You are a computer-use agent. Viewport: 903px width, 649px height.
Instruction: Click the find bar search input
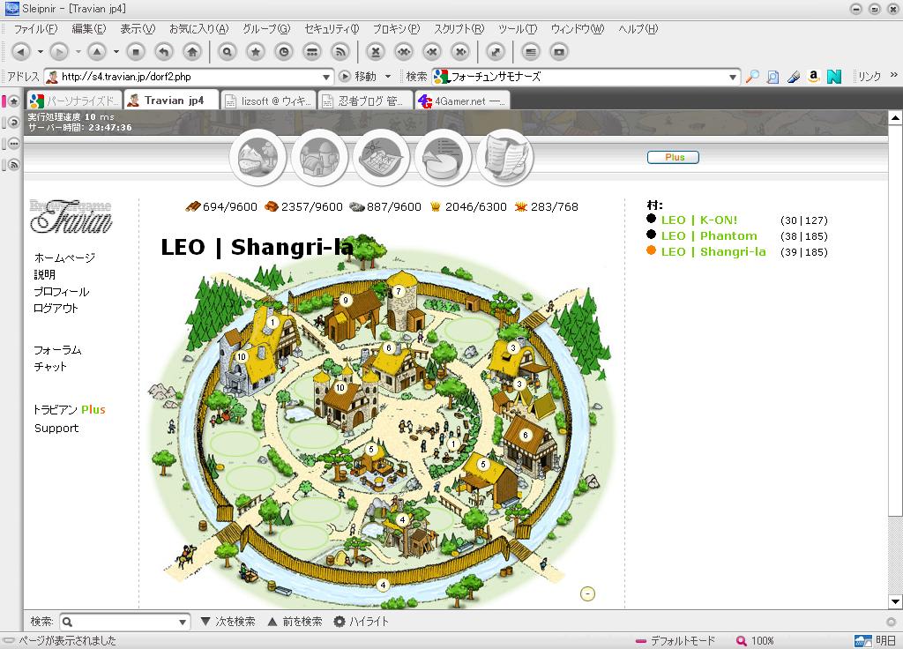coord(123,622)
